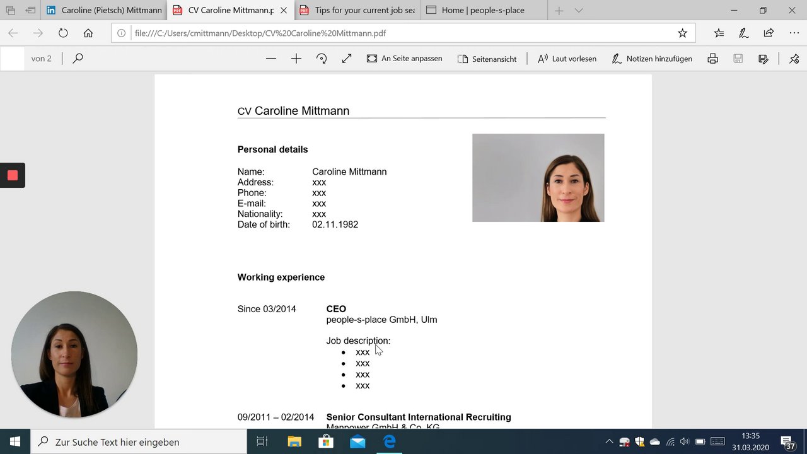
Task: Share this page
Action: (769, 33)
